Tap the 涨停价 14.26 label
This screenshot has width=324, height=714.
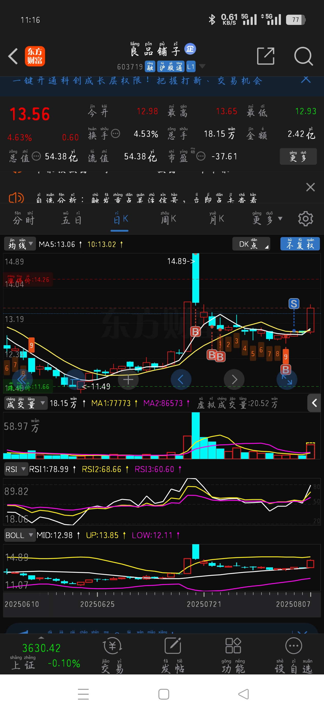[28, 280]
